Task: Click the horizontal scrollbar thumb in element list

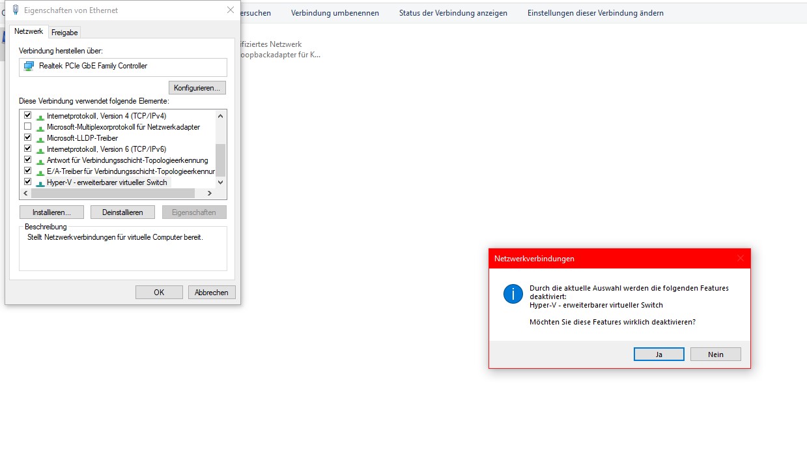Action: coord(113,194)
